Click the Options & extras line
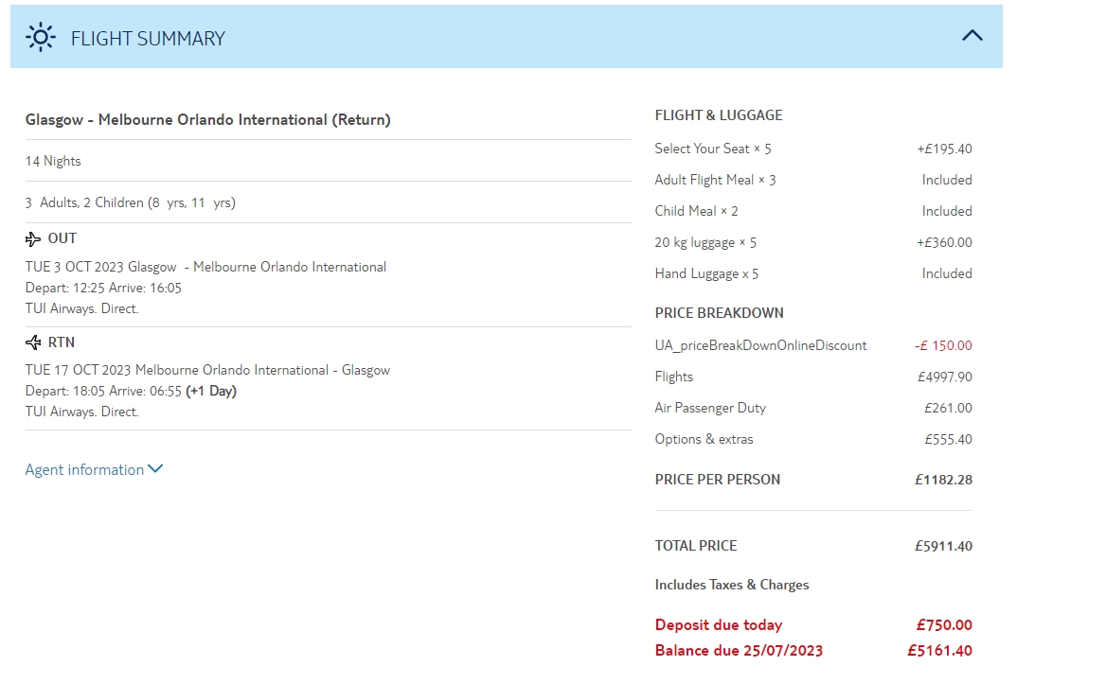1106x684 pixels. (704, 439)
